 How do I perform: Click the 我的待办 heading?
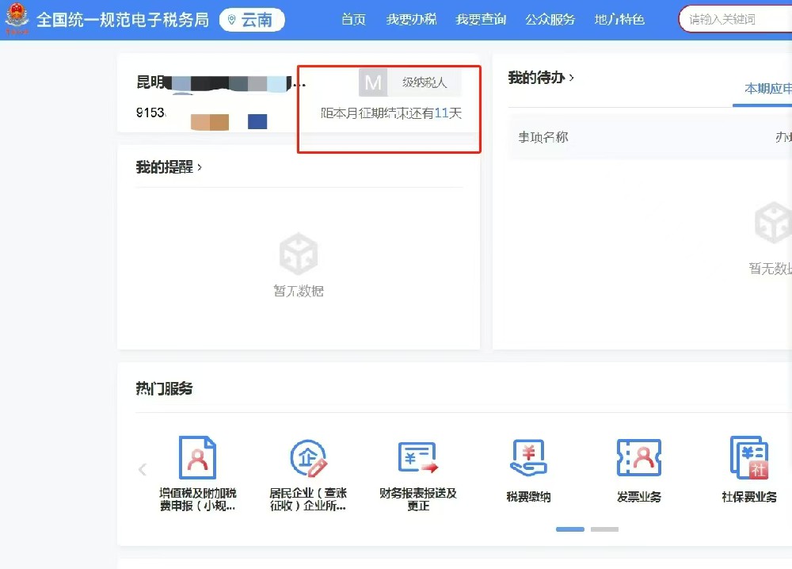[536, 78]
